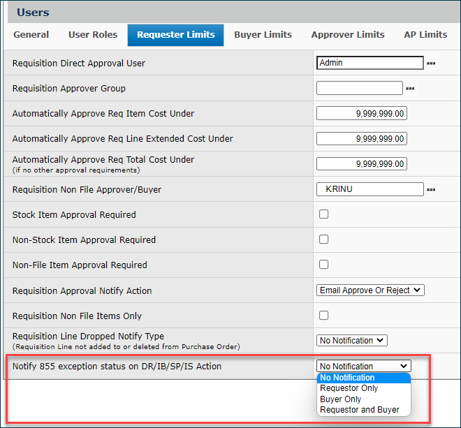Select the highlighted No Notification option
461x428 pixels.
347,378
